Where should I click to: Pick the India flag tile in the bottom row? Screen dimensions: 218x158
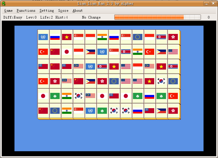pyautogui.click(x=67, y=111)
